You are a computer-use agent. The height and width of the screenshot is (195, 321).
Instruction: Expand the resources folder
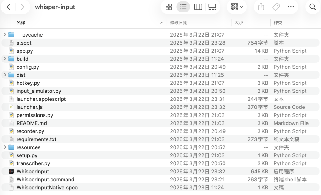click(x=5, y=147)
